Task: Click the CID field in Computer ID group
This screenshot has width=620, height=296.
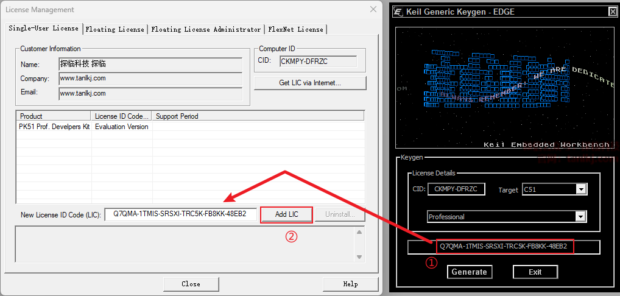Action: click(319, 62)
